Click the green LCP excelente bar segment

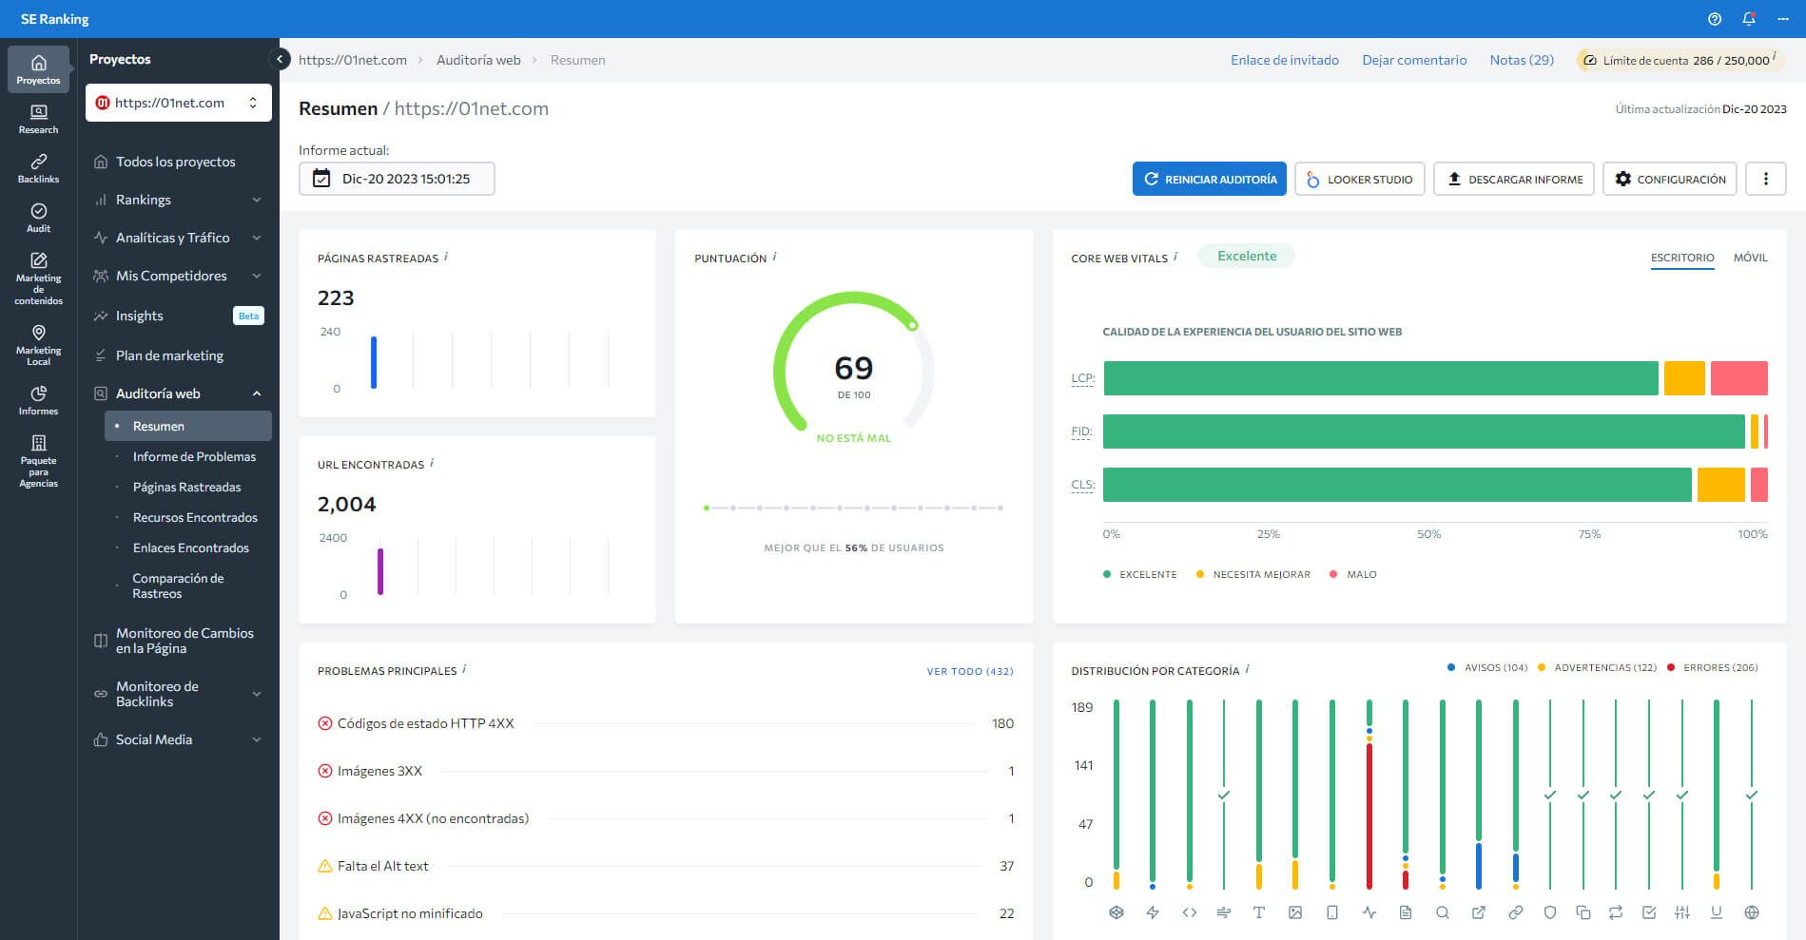pos(1381,378)
